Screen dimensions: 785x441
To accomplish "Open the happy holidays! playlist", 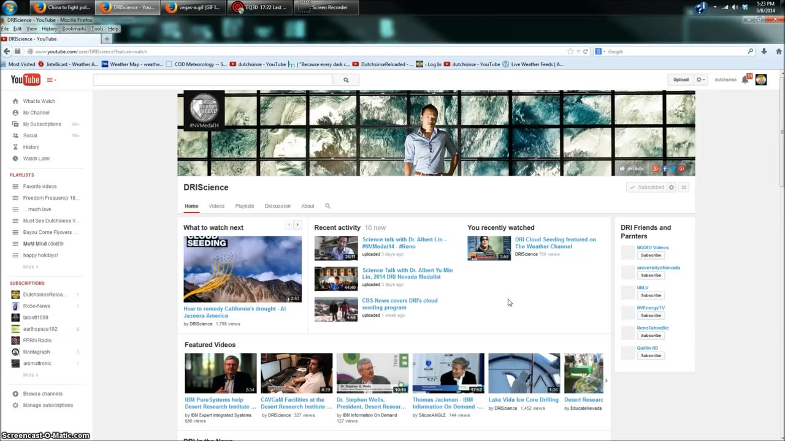I will [x=40, y=255].
